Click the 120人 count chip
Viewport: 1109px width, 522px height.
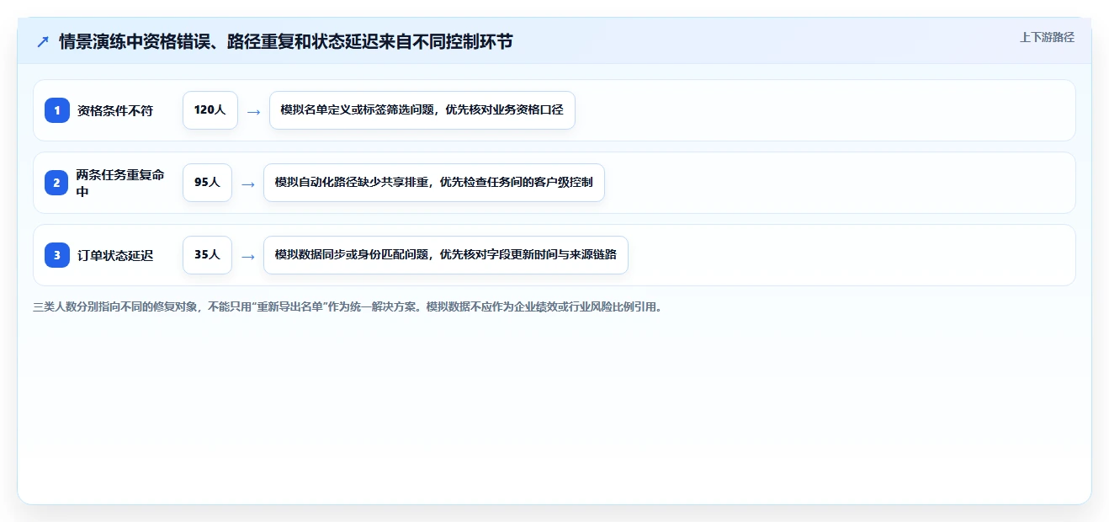(210, 110)
